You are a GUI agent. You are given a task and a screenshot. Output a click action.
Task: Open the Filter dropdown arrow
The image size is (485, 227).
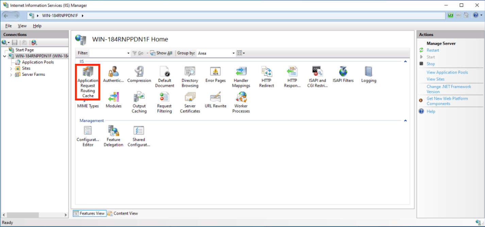128,53
